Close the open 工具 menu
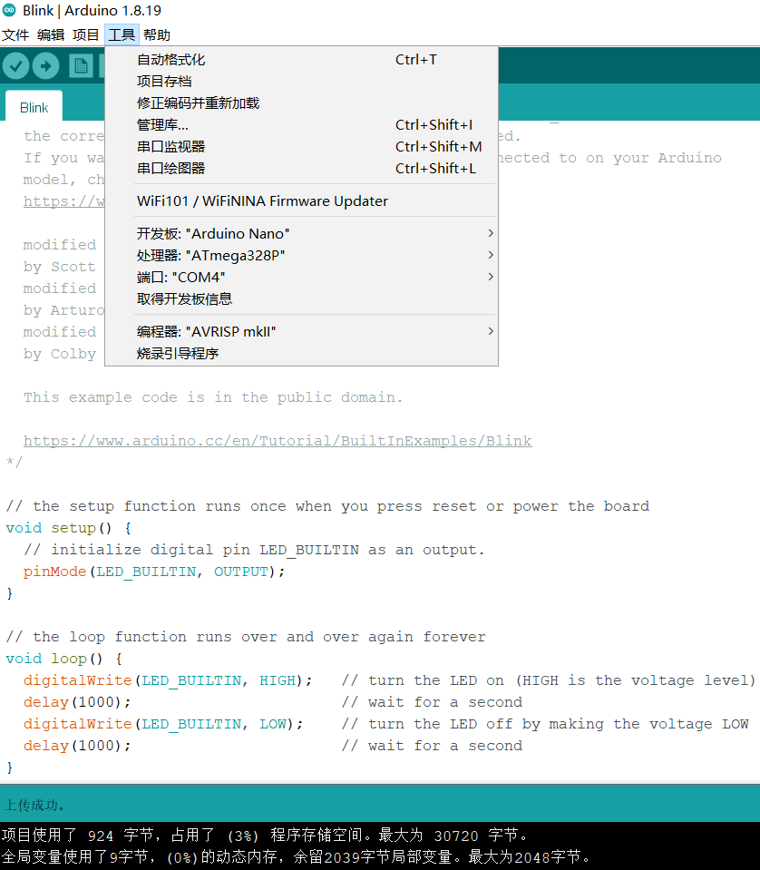Image resolution: width=760 pixels, height=870 pixels. [x=122, y=35]
